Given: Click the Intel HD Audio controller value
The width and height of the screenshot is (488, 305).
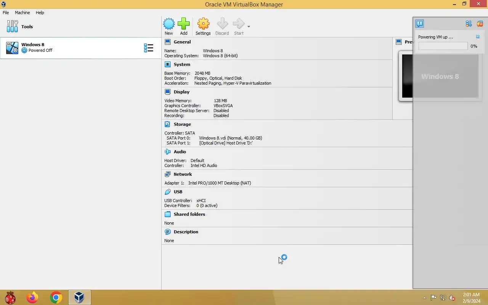Looking at the screenshot, I should click(x=204, y=165).
